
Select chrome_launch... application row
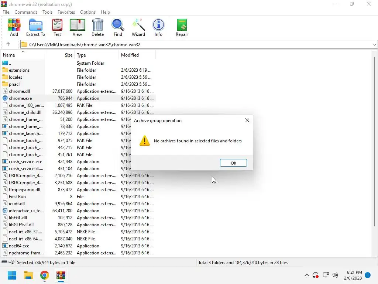pyautogui.click(x=66, y=133)
